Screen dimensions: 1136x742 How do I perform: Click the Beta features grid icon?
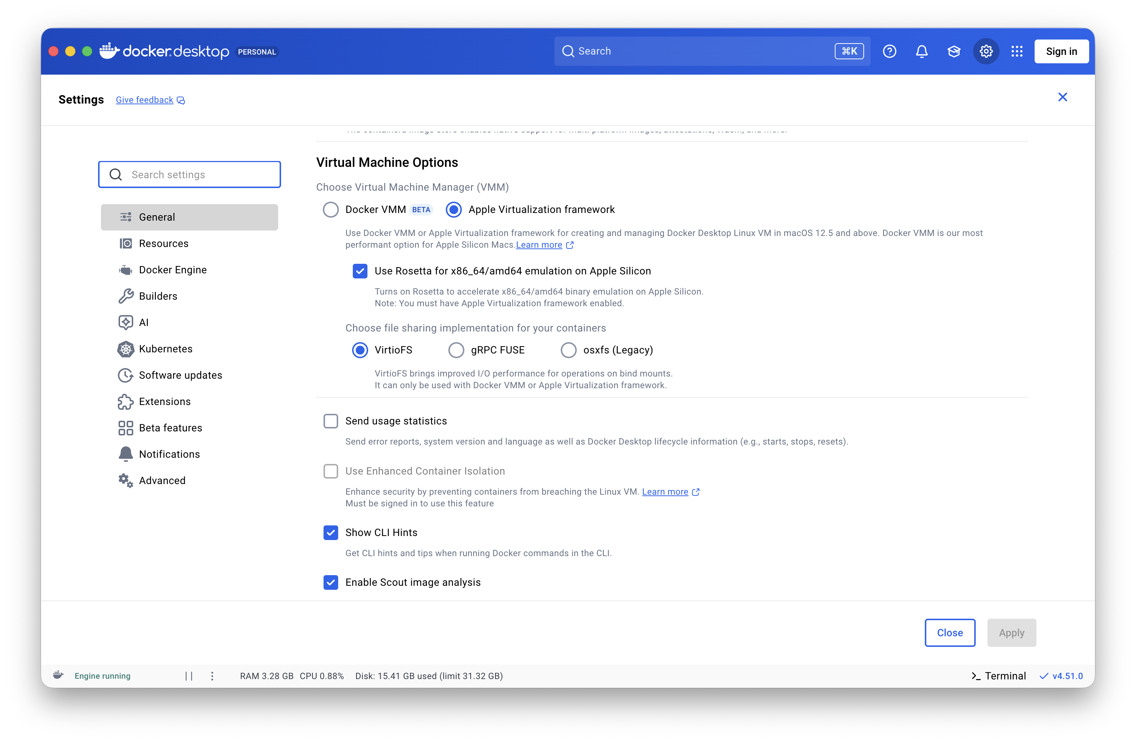coord(126,428)
